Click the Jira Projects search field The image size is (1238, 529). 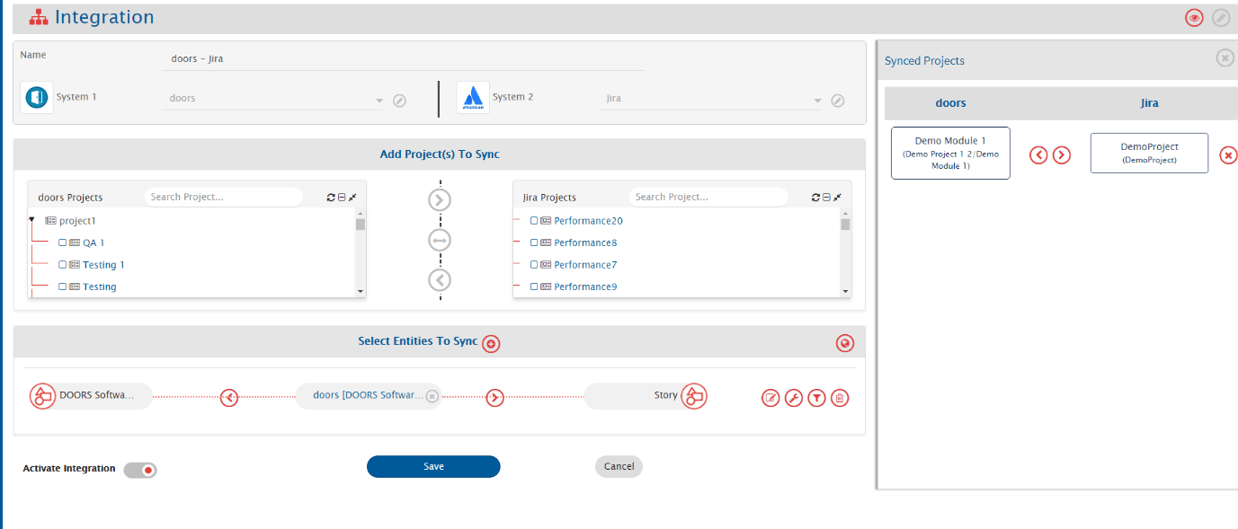708,198
